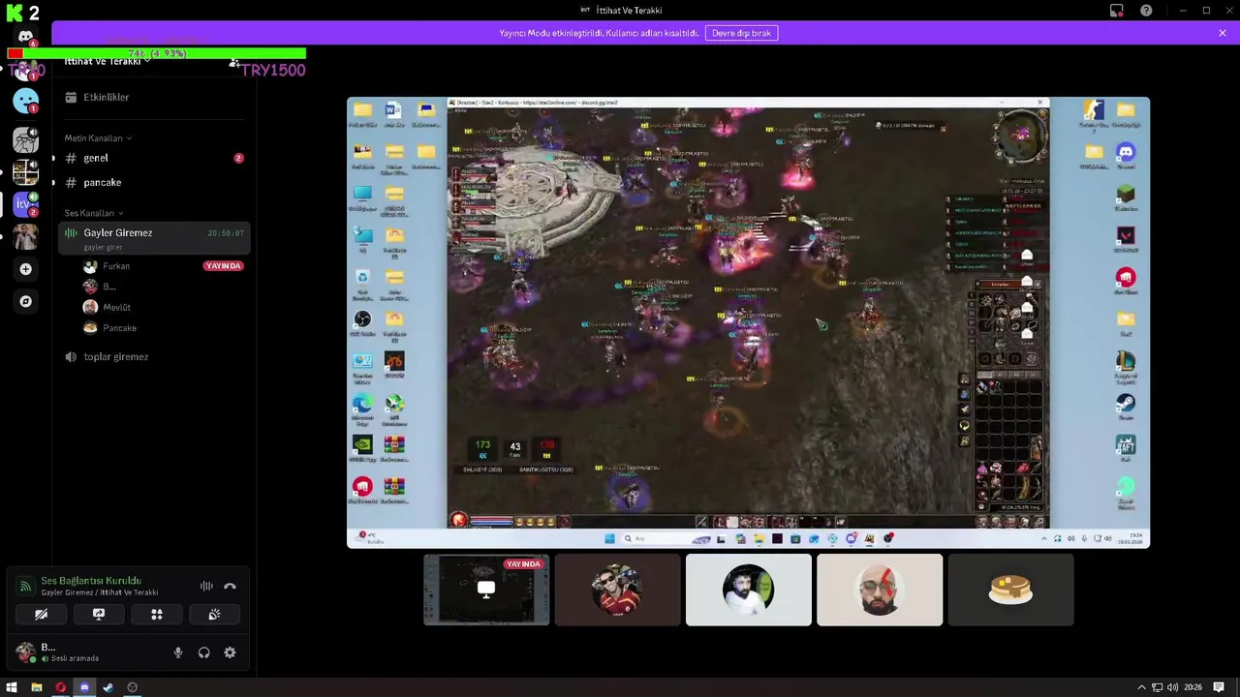Join the toplar giremez voice channel
The image size is (1240, 697).
(152, 356)
